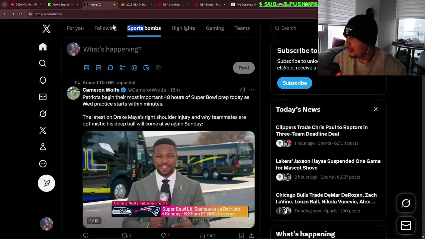Screen dimensions: 425x239
Task: Click the 18m post timestamp
Action: pyautogui.click(x=175, y=90)
